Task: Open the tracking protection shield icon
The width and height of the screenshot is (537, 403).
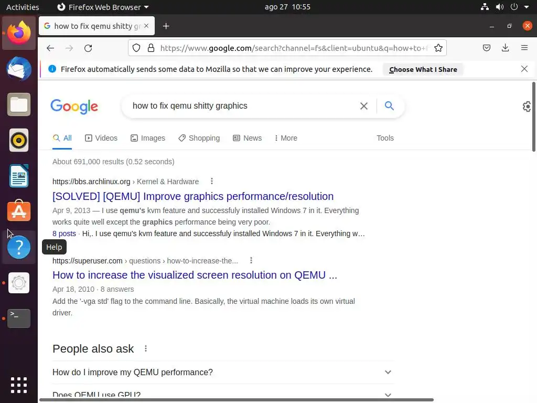Action: tap(136, 48)
